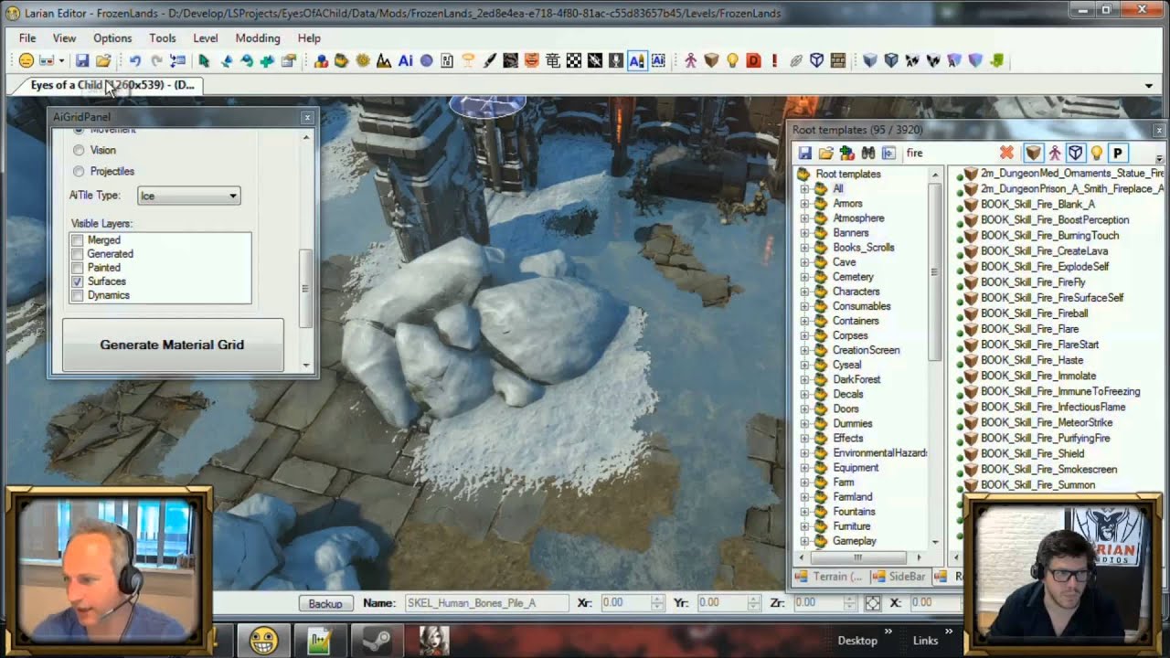Expand the Consumables tree folder
The width and height of the screenshot is (1170, 658).
coord(804,306)
